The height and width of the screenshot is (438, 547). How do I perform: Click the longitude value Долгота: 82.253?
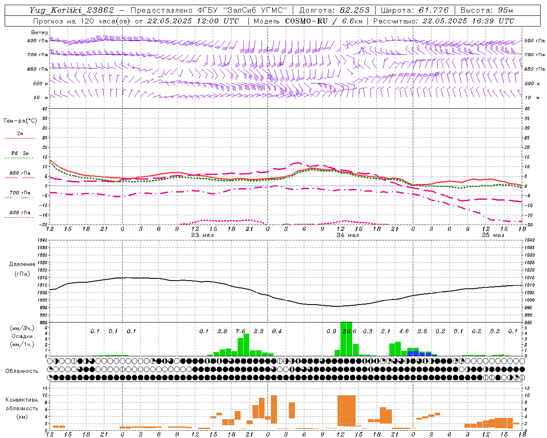(x=335, y=10)
